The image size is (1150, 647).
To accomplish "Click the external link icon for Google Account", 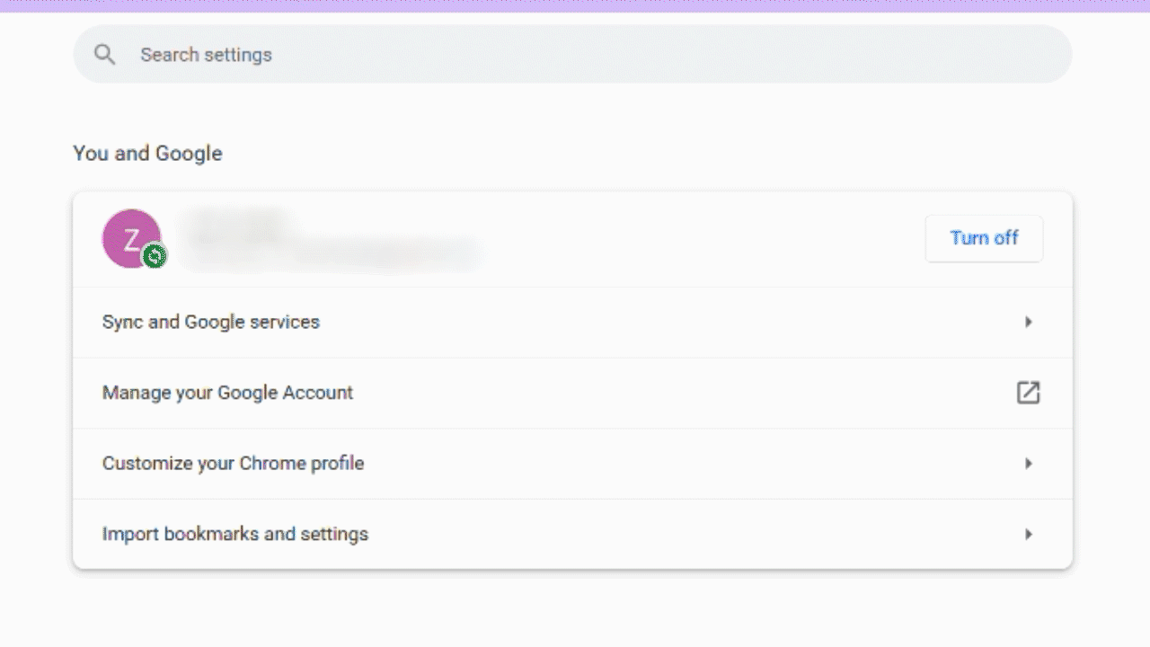I will pos(1028,393).
